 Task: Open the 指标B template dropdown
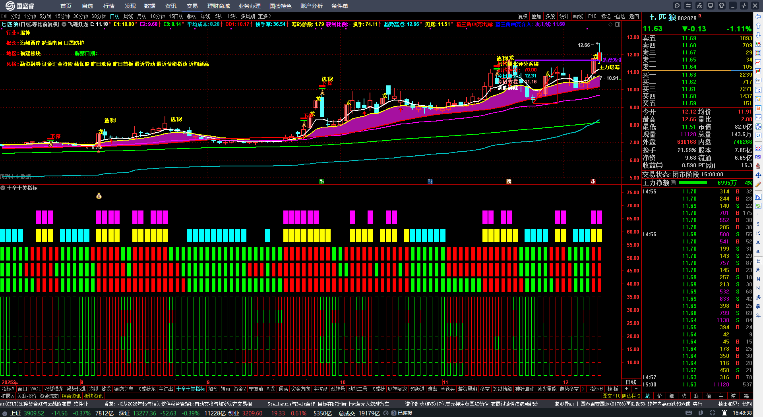596,389
